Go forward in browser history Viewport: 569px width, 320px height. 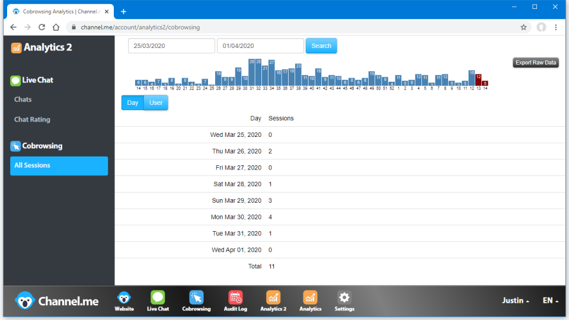28,27
